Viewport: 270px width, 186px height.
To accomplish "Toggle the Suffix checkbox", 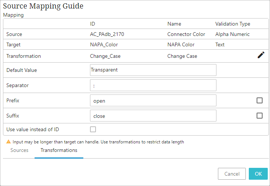I will point(260,116).
